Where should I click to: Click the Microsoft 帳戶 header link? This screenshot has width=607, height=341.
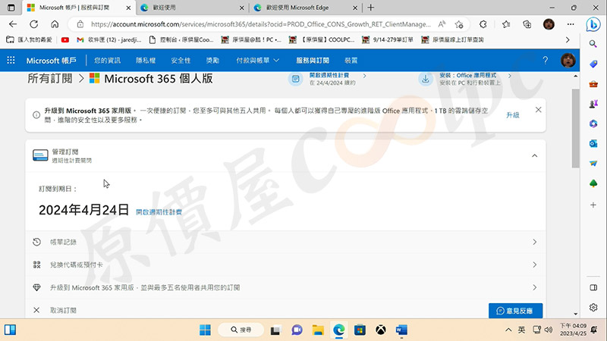click(51, 61)
